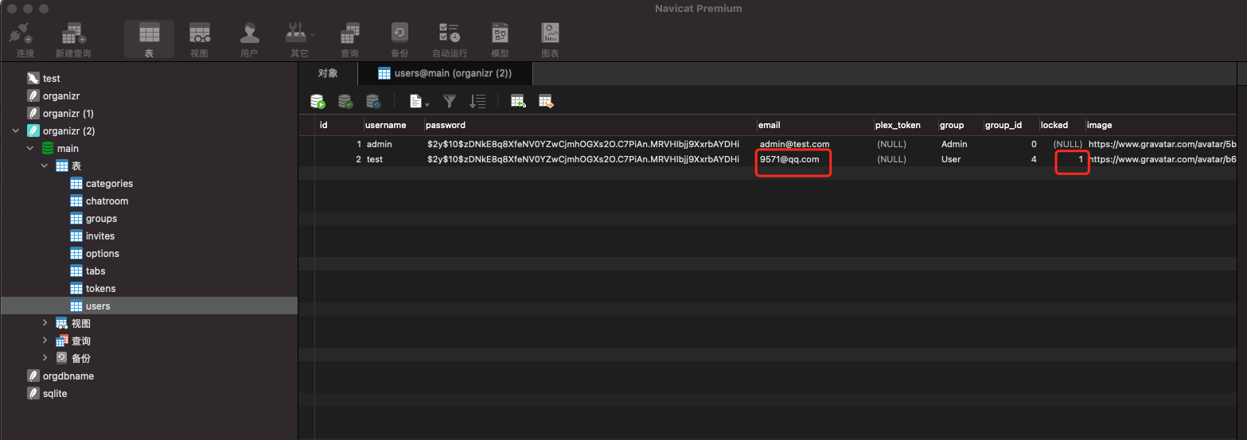Select the users table in sidebar
The width and height of the screenshot is (1247, 440).
149,306
